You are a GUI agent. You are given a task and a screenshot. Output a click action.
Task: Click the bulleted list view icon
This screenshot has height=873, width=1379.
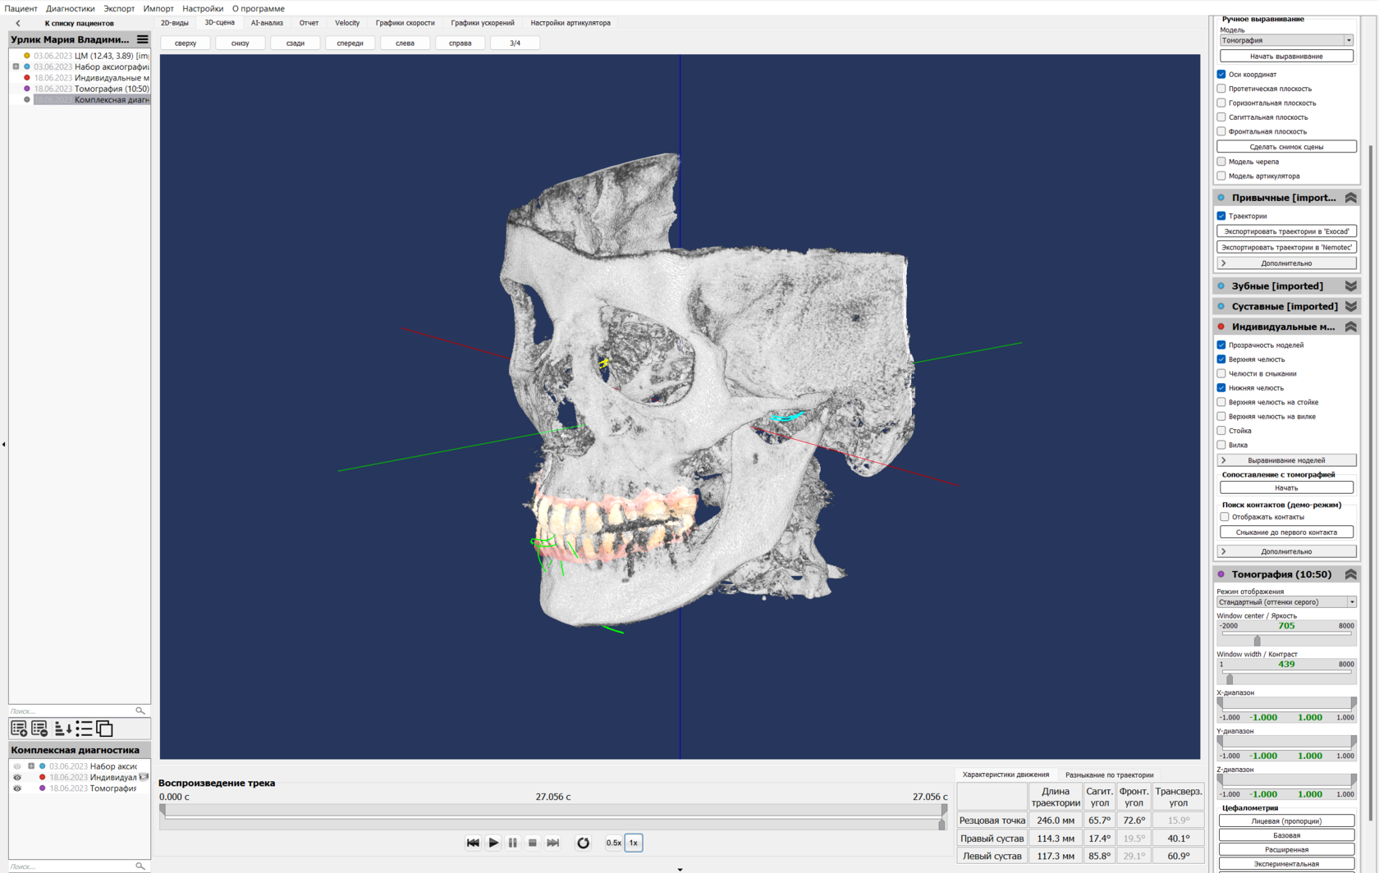click(84, 729)
